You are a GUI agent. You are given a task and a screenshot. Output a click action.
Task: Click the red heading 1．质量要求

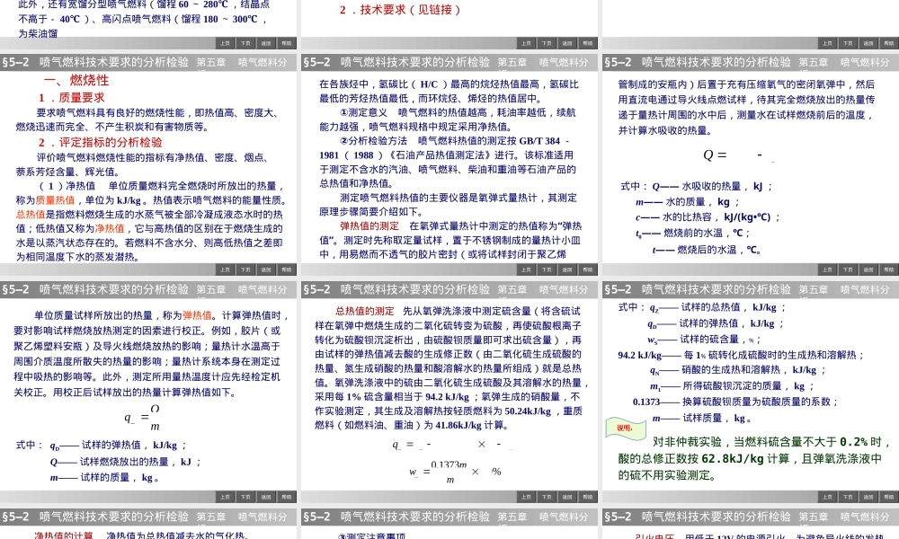pos(71,97)
